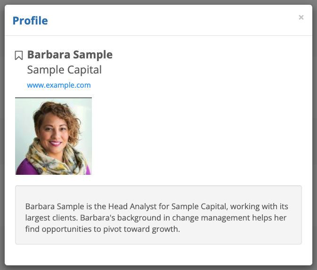Close the Profile dialog
The height and width of the screenshot is (270, 317).
click(x=301, y=17)
